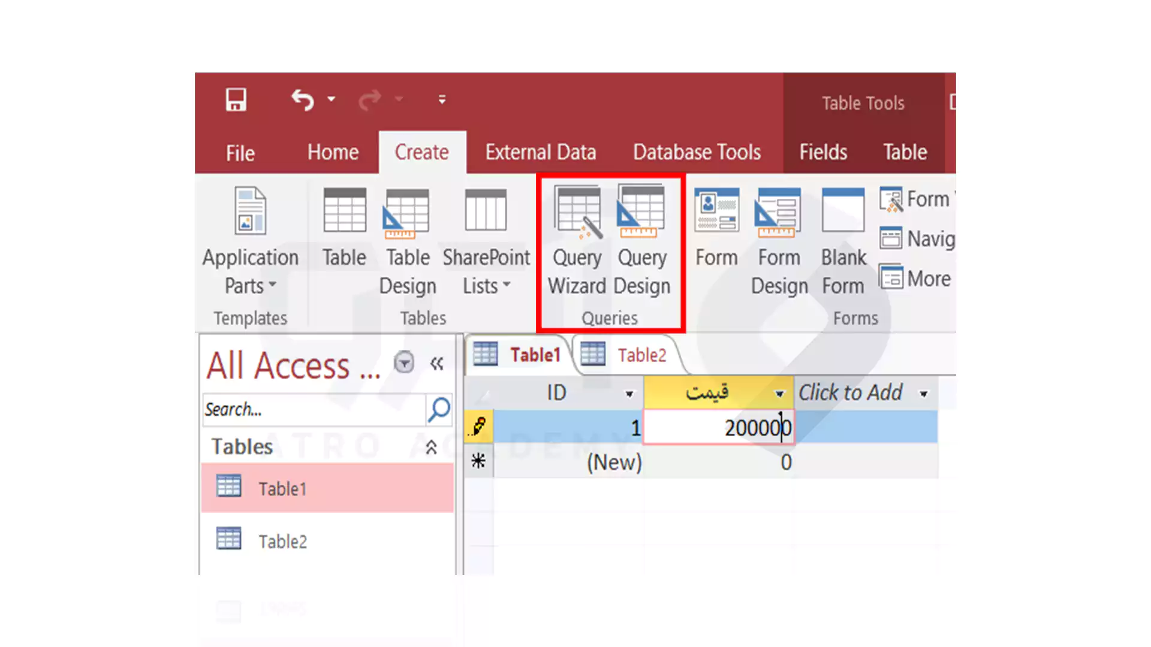Click the Undo arrow icon
The image size is (1151, 647).
[x=303, y=99]
